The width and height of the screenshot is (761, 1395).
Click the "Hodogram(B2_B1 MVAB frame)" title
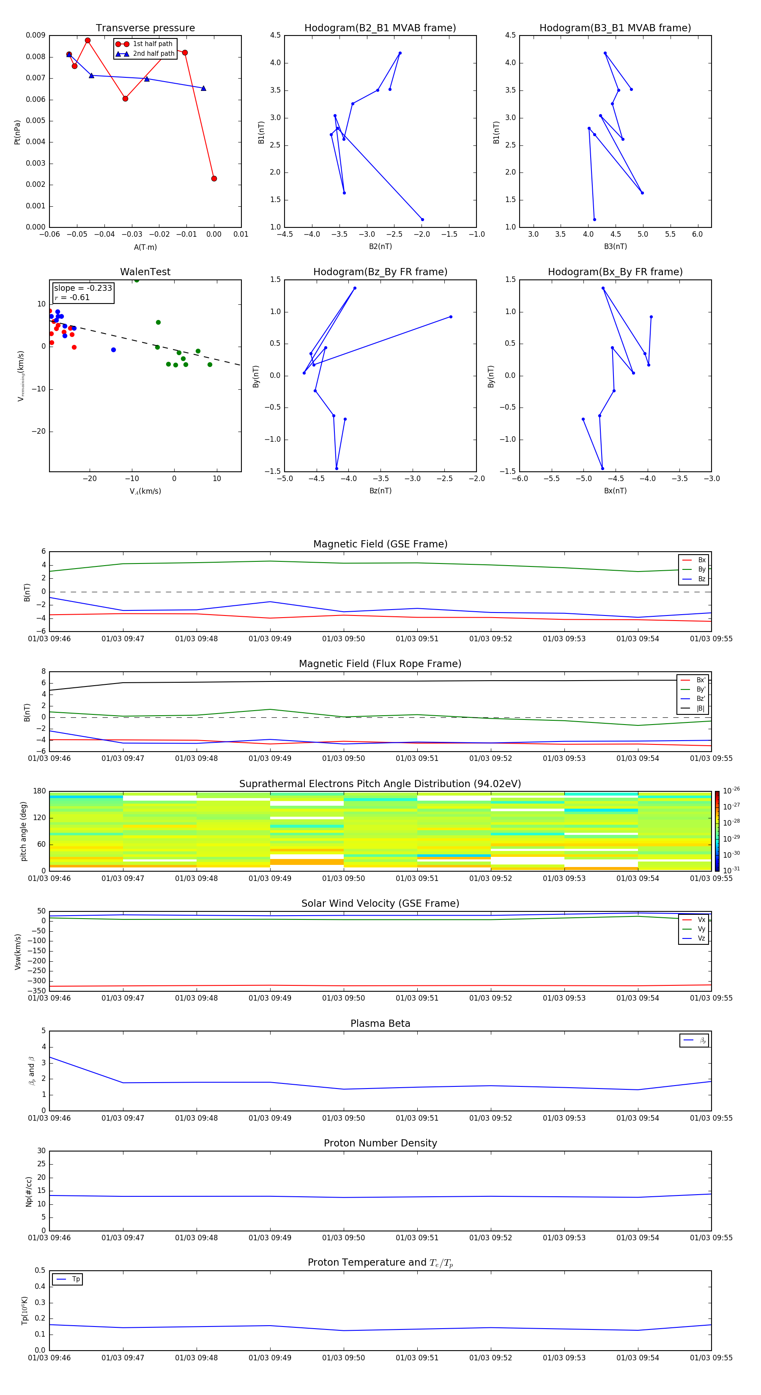380,28
